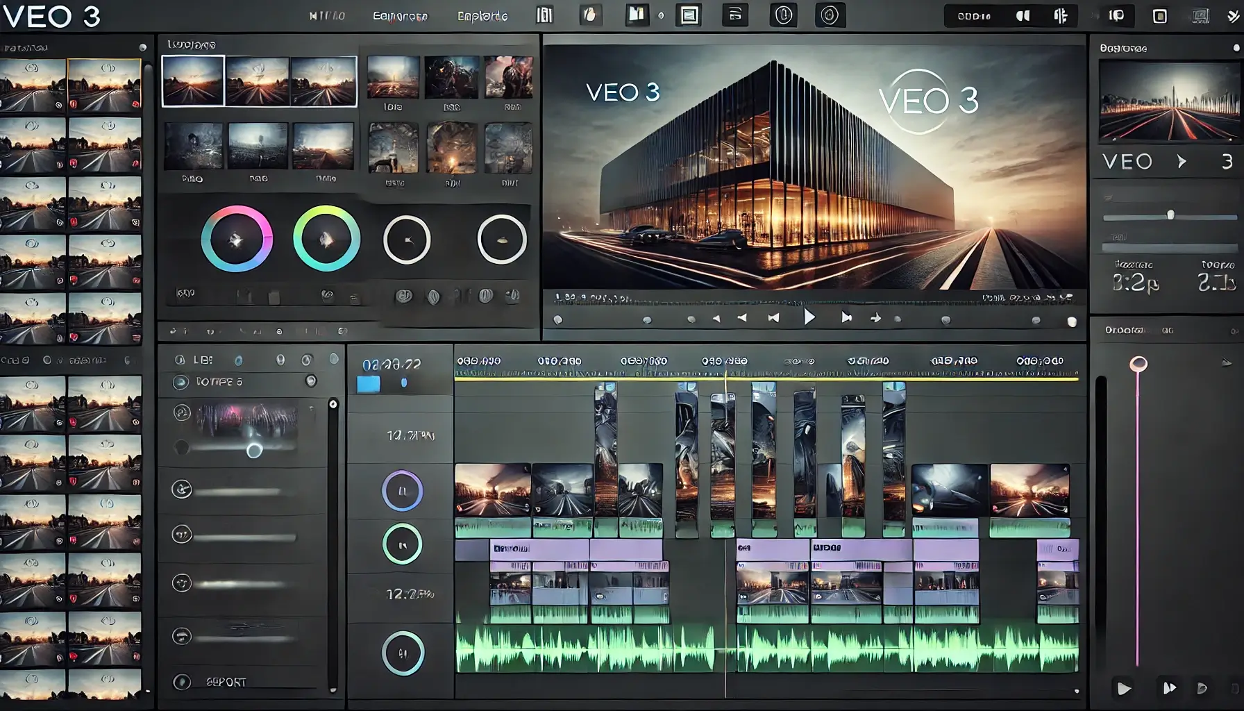Click the card-shaped icon right of the framed square
1244x711 pixels.
735,15
